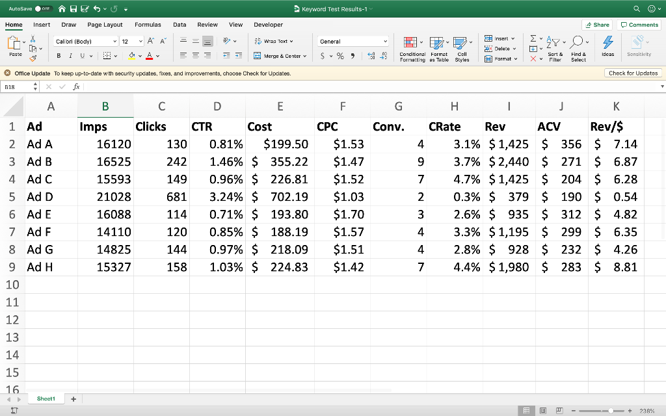Click the Paste clipboard icon

pyautogui.click(x=14, y=43)
